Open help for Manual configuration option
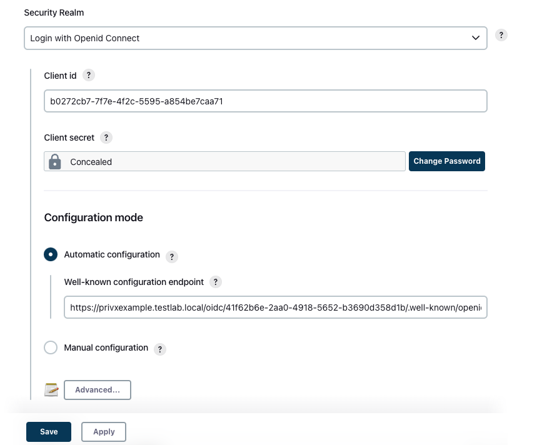Viewport: 542px width, 445px height. click(x=159, y=349)
